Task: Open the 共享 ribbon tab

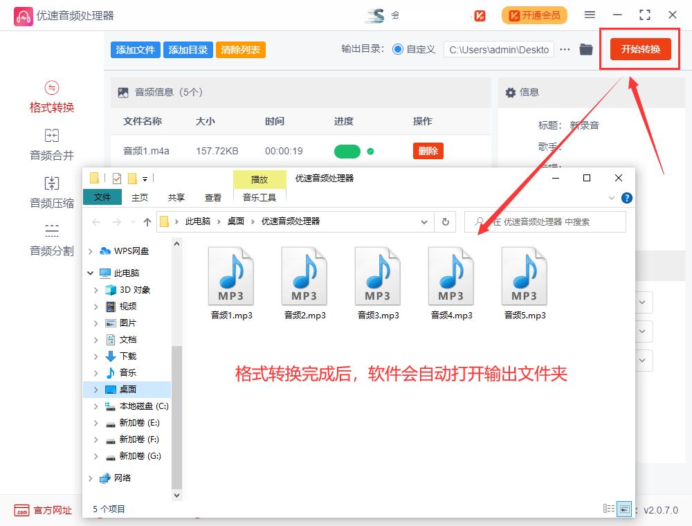Action: coord(176,198)
